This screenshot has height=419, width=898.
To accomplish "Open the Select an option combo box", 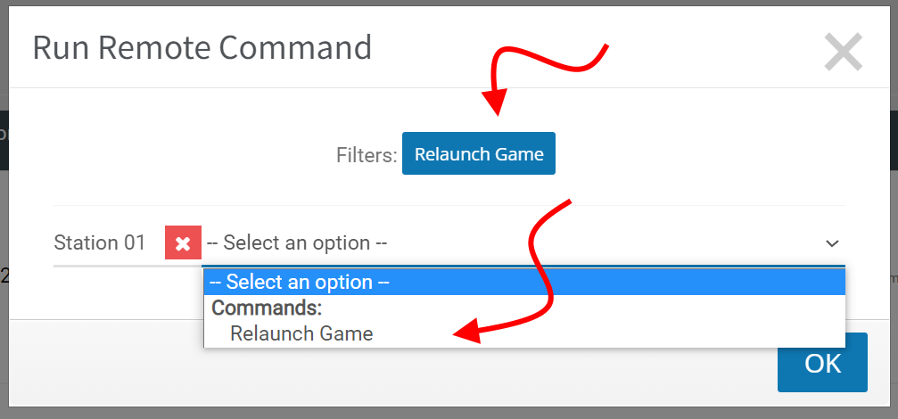I will pyautogui.click(x=523, y=243).
